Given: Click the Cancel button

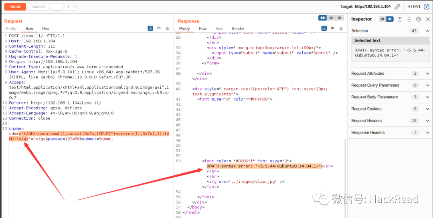Looking at the screenshot, I should pyautogui.click(x=38, y=7).
